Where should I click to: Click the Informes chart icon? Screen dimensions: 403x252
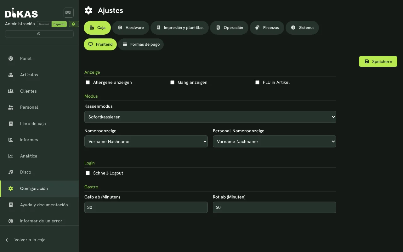pos(11,140)
